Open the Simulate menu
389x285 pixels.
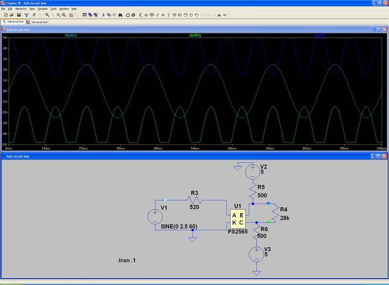point(42,9)
